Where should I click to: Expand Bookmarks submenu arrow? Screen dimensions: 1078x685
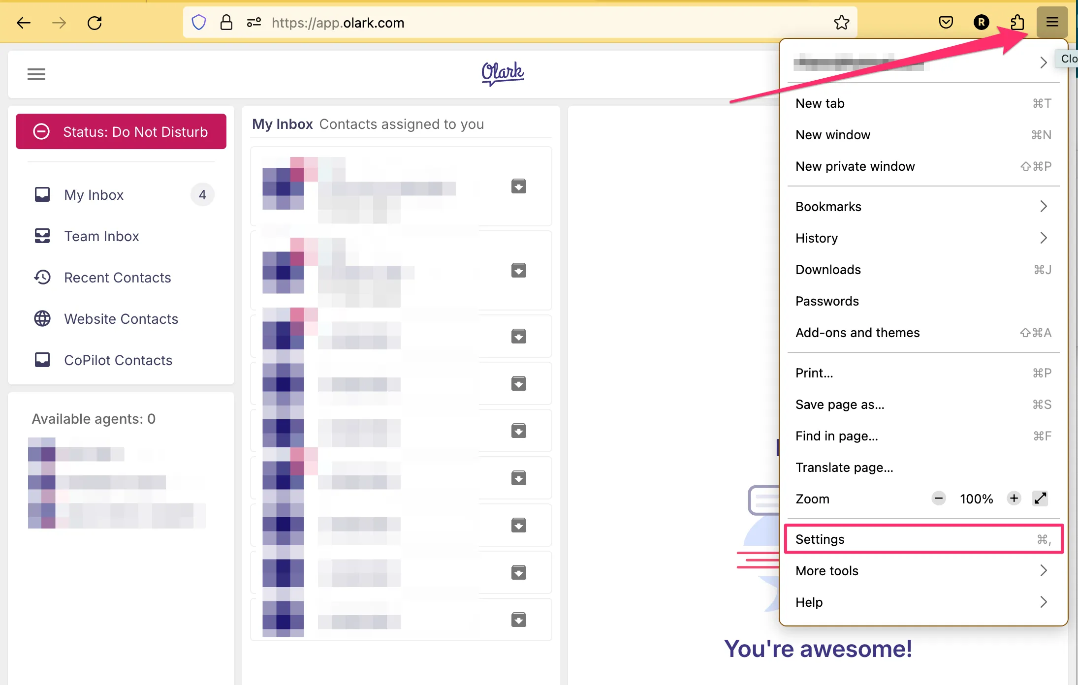(1046, 207)
